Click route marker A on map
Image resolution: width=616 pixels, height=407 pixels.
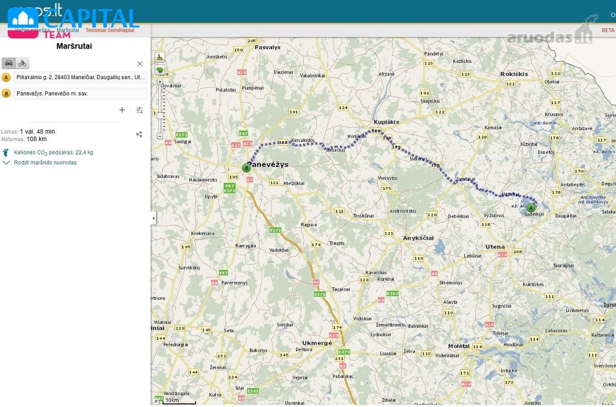point(530,208)
